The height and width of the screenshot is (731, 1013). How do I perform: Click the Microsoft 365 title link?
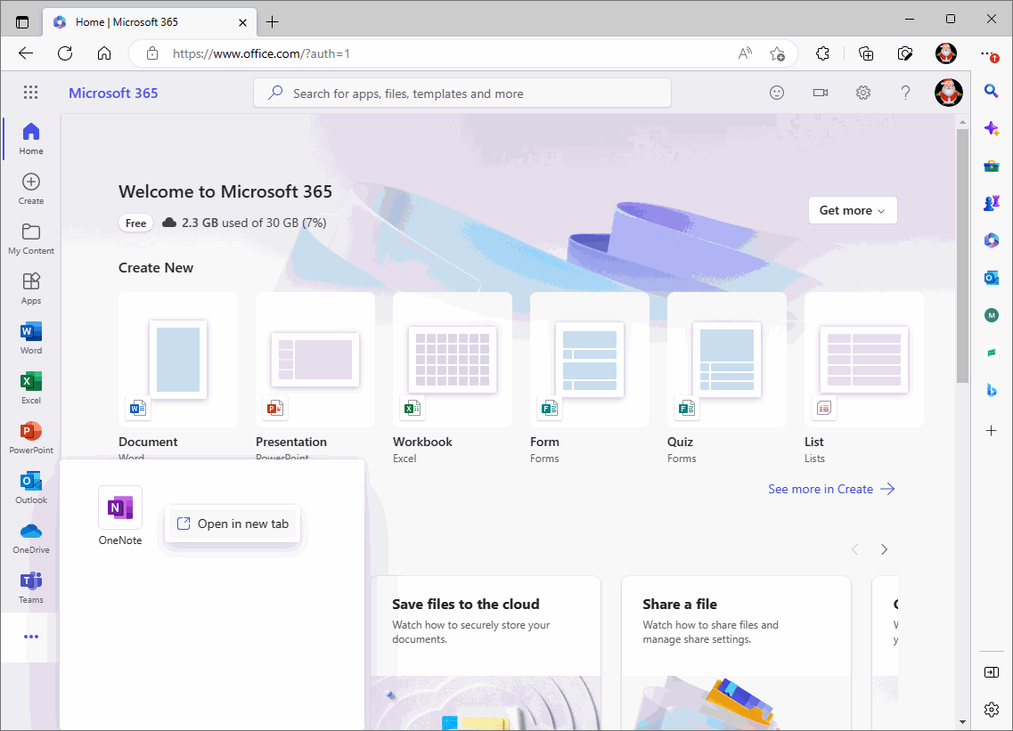tap(113, 93)
